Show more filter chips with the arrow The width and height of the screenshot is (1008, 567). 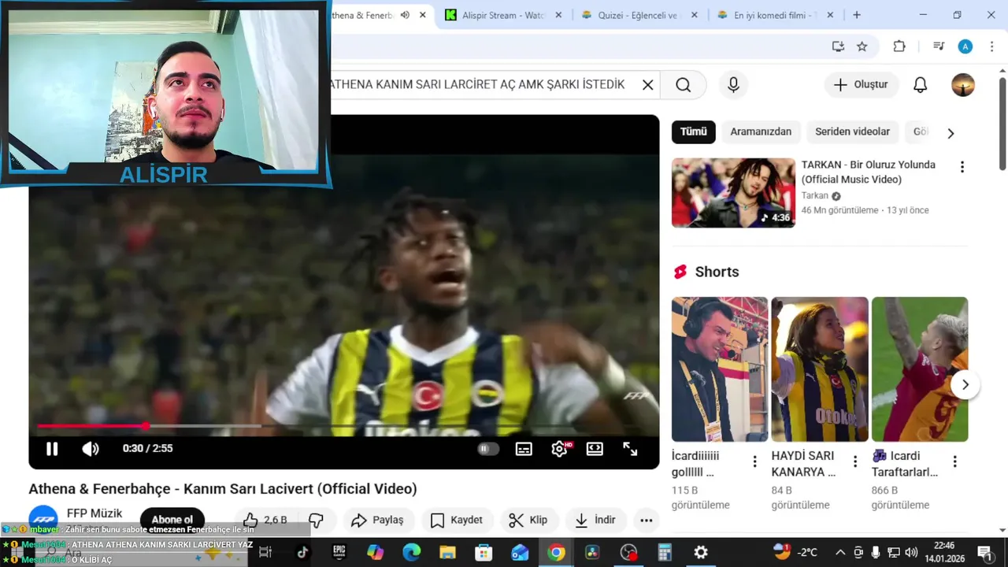951,133
